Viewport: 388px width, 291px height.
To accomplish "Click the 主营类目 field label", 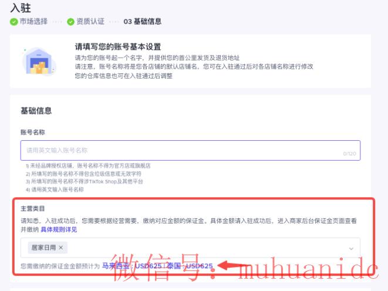I will (33, 209).
